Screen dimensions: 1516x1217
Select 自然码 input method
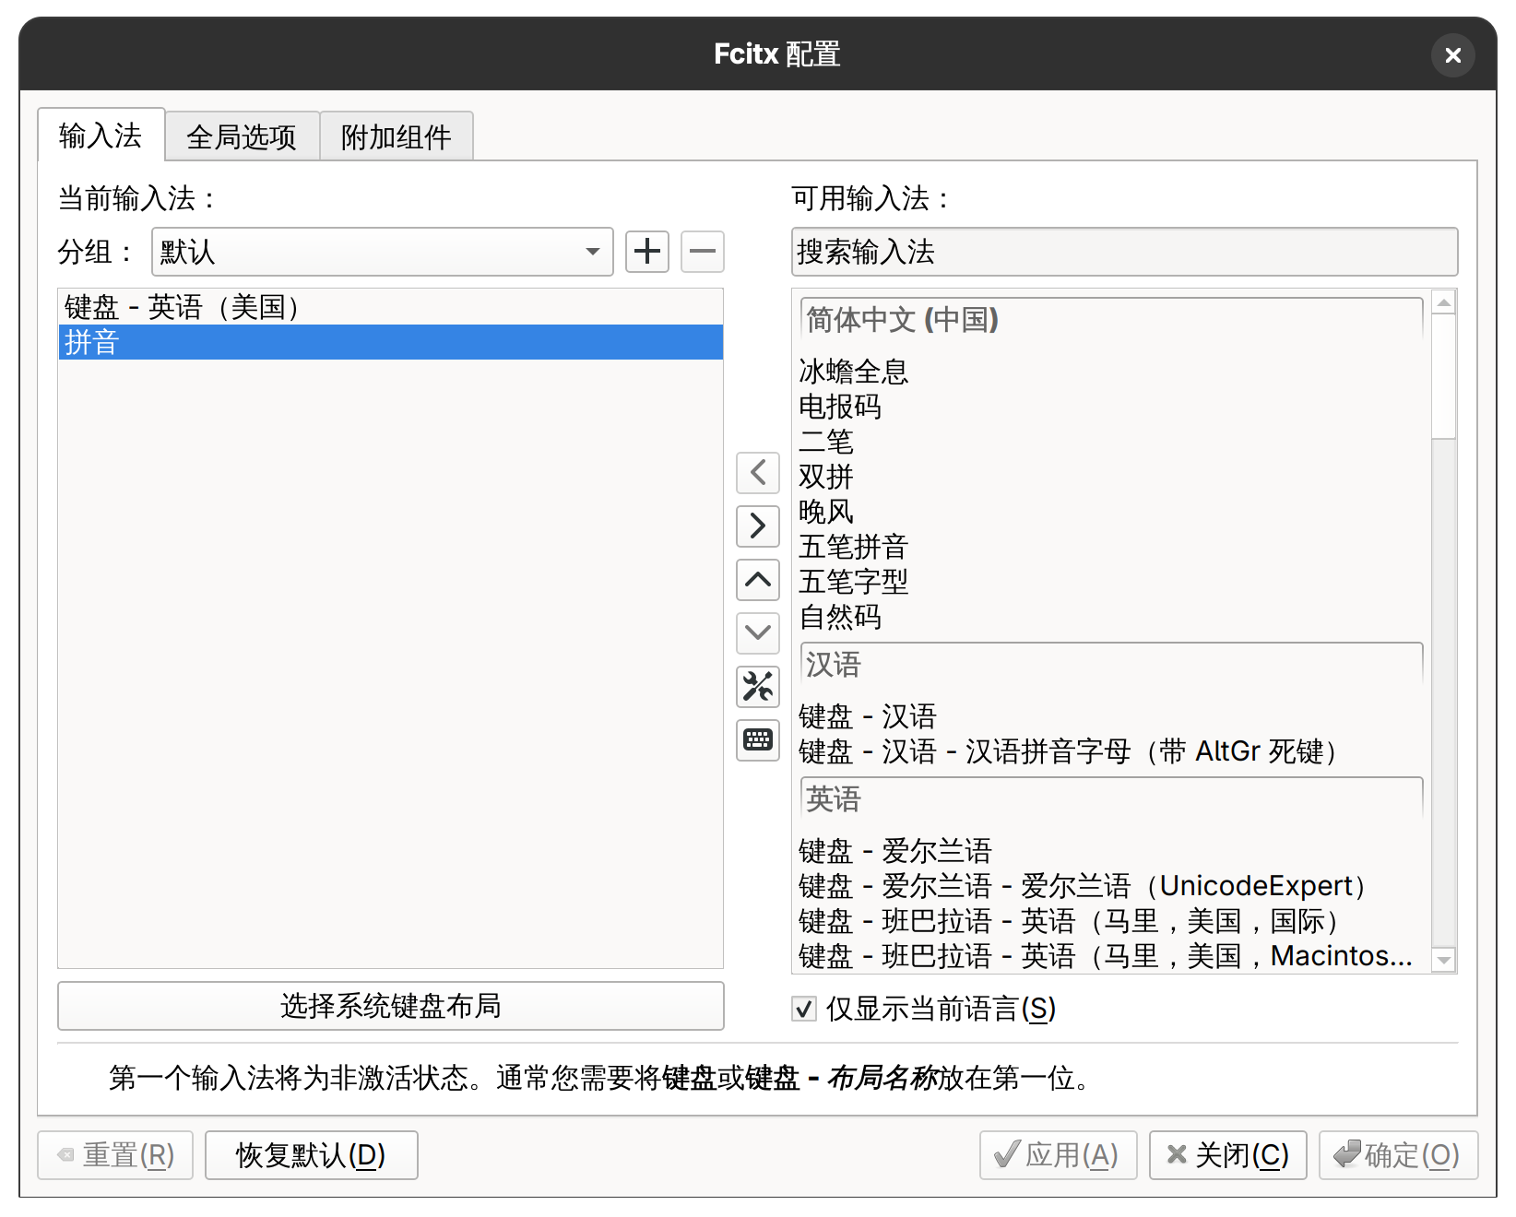click(x=1111, y=617)
